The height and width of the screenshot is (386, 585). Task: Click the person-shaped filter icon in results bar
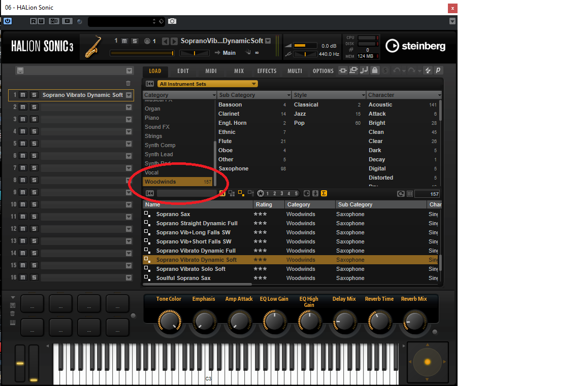tap(315, 193)
